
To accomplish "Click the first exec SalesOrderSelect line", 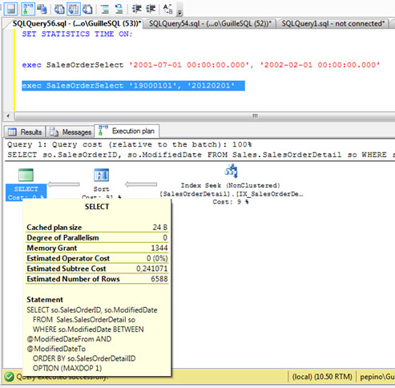I will tap(201, 65).
